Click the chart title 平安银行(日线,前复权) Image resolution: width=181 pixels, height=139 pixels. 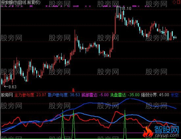(x=21, y=2)
